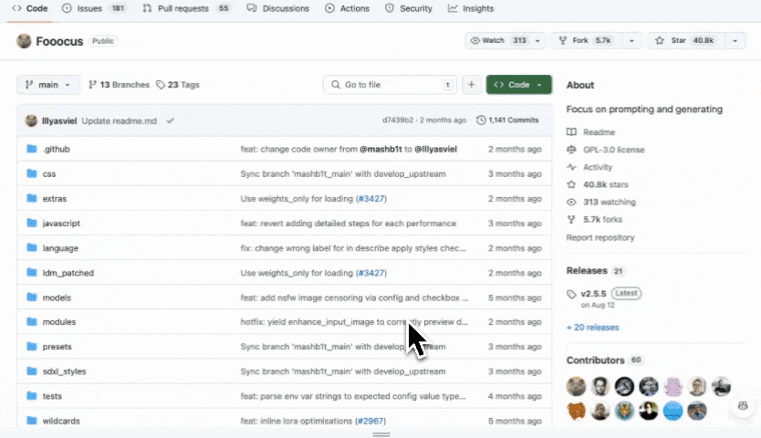This screenshot has height=438, width=761.
Task: Click the + 20 releases link
Action: coord(592,328)
